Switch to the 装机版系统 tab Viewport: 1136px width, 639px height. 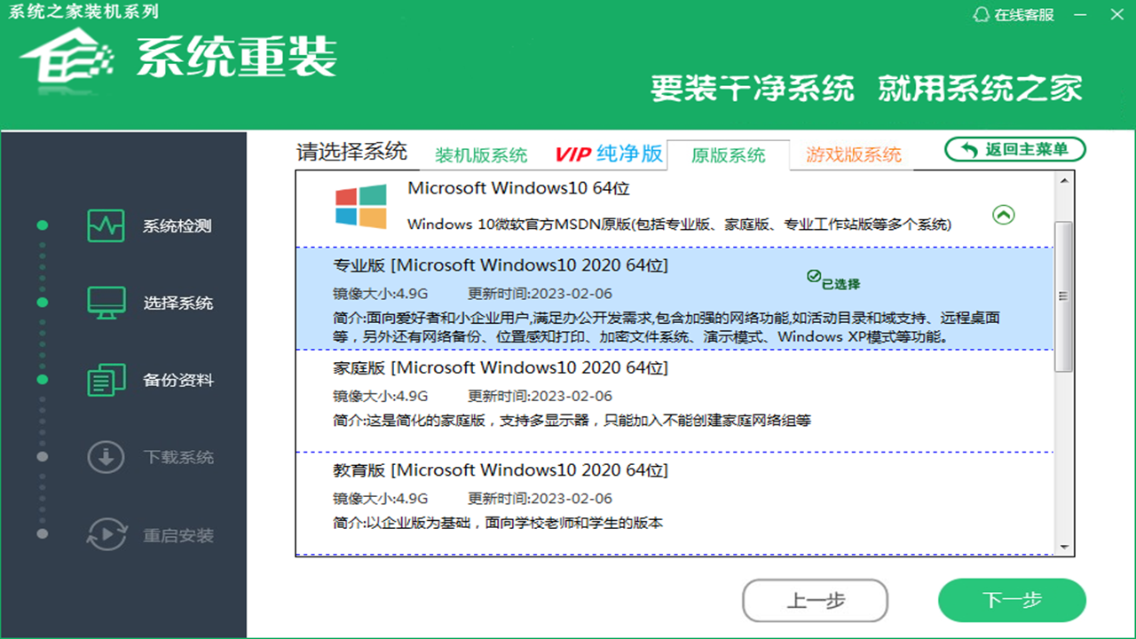(480, 154)
